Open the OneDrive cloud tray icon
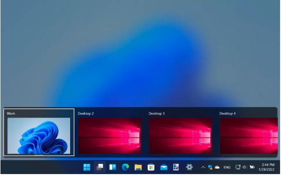The height and width of the screenshot is (175, 281). (217, 167)
